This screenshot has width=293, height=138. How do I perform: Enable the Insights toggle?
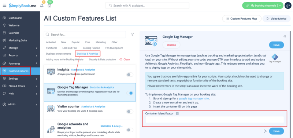(130, 75)
